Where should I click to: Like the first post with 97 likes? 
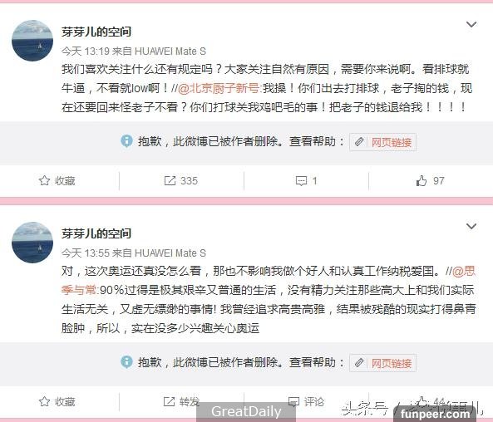coord(422,180)
